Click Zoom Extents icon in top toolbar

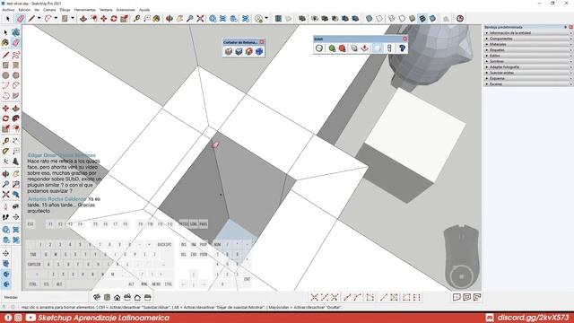[200, 18]
